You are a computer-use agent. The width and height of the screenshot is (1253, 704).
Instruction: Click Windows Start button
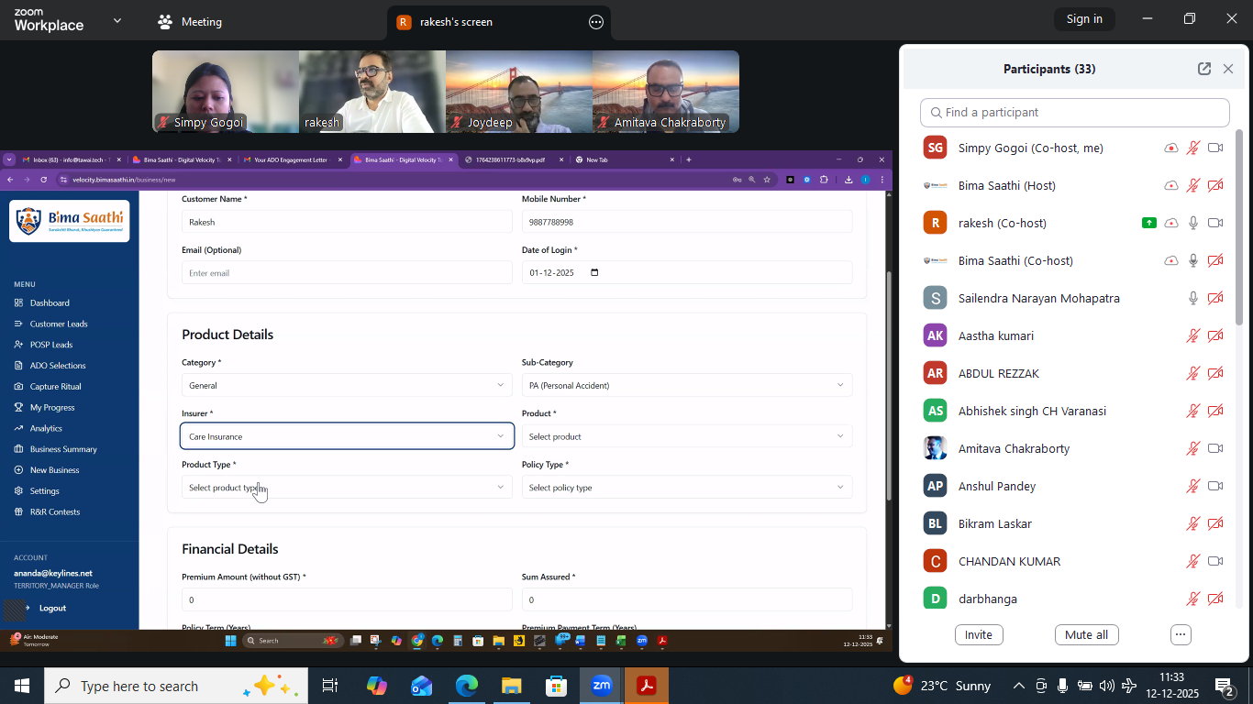click(x=22, y=686)
